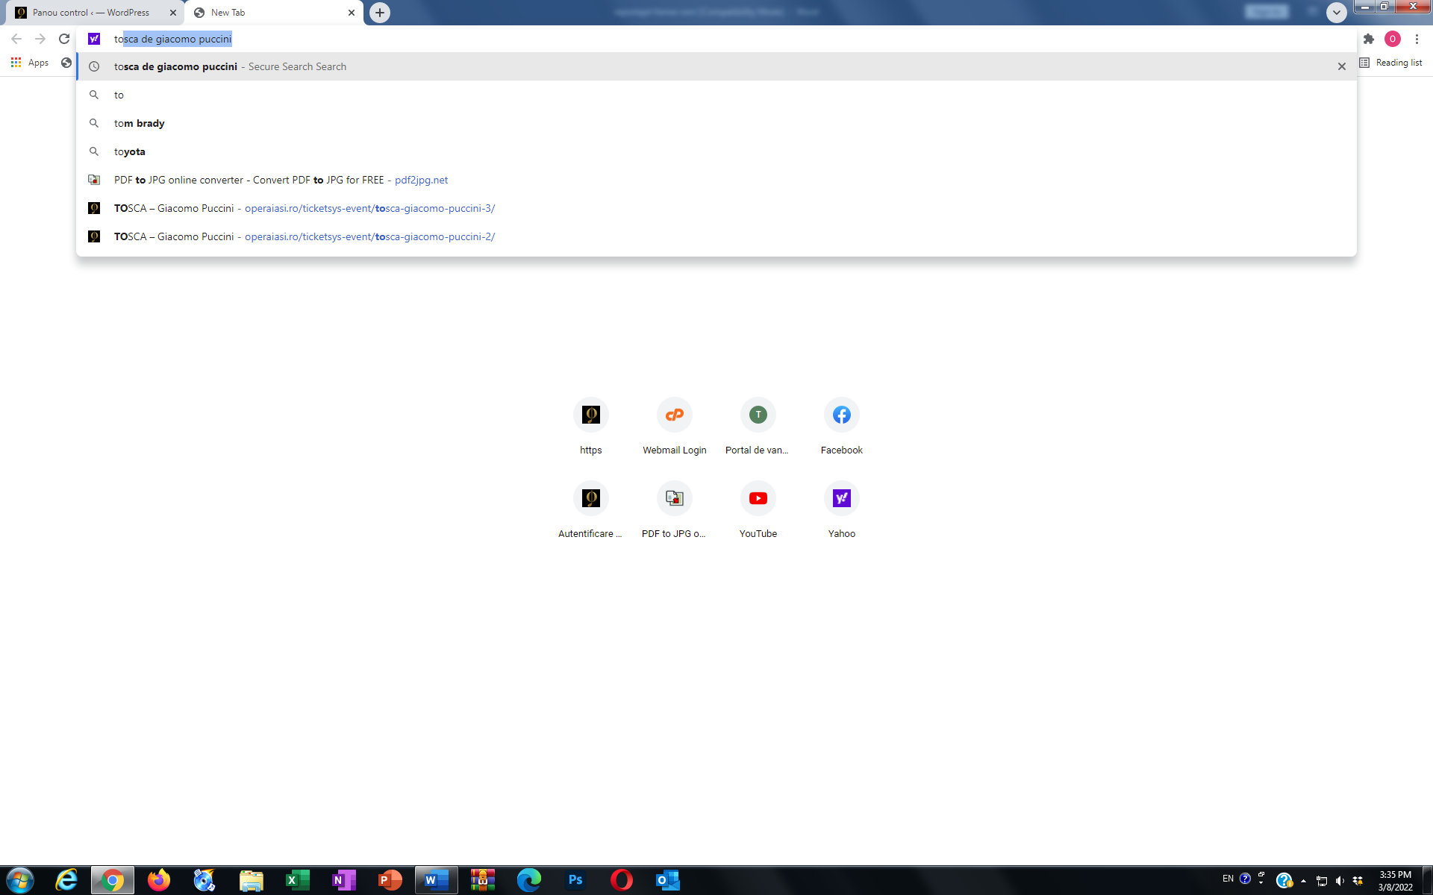1433x895 pixels.
Task: Open WinRAR from taskbar
Action: 483,880
